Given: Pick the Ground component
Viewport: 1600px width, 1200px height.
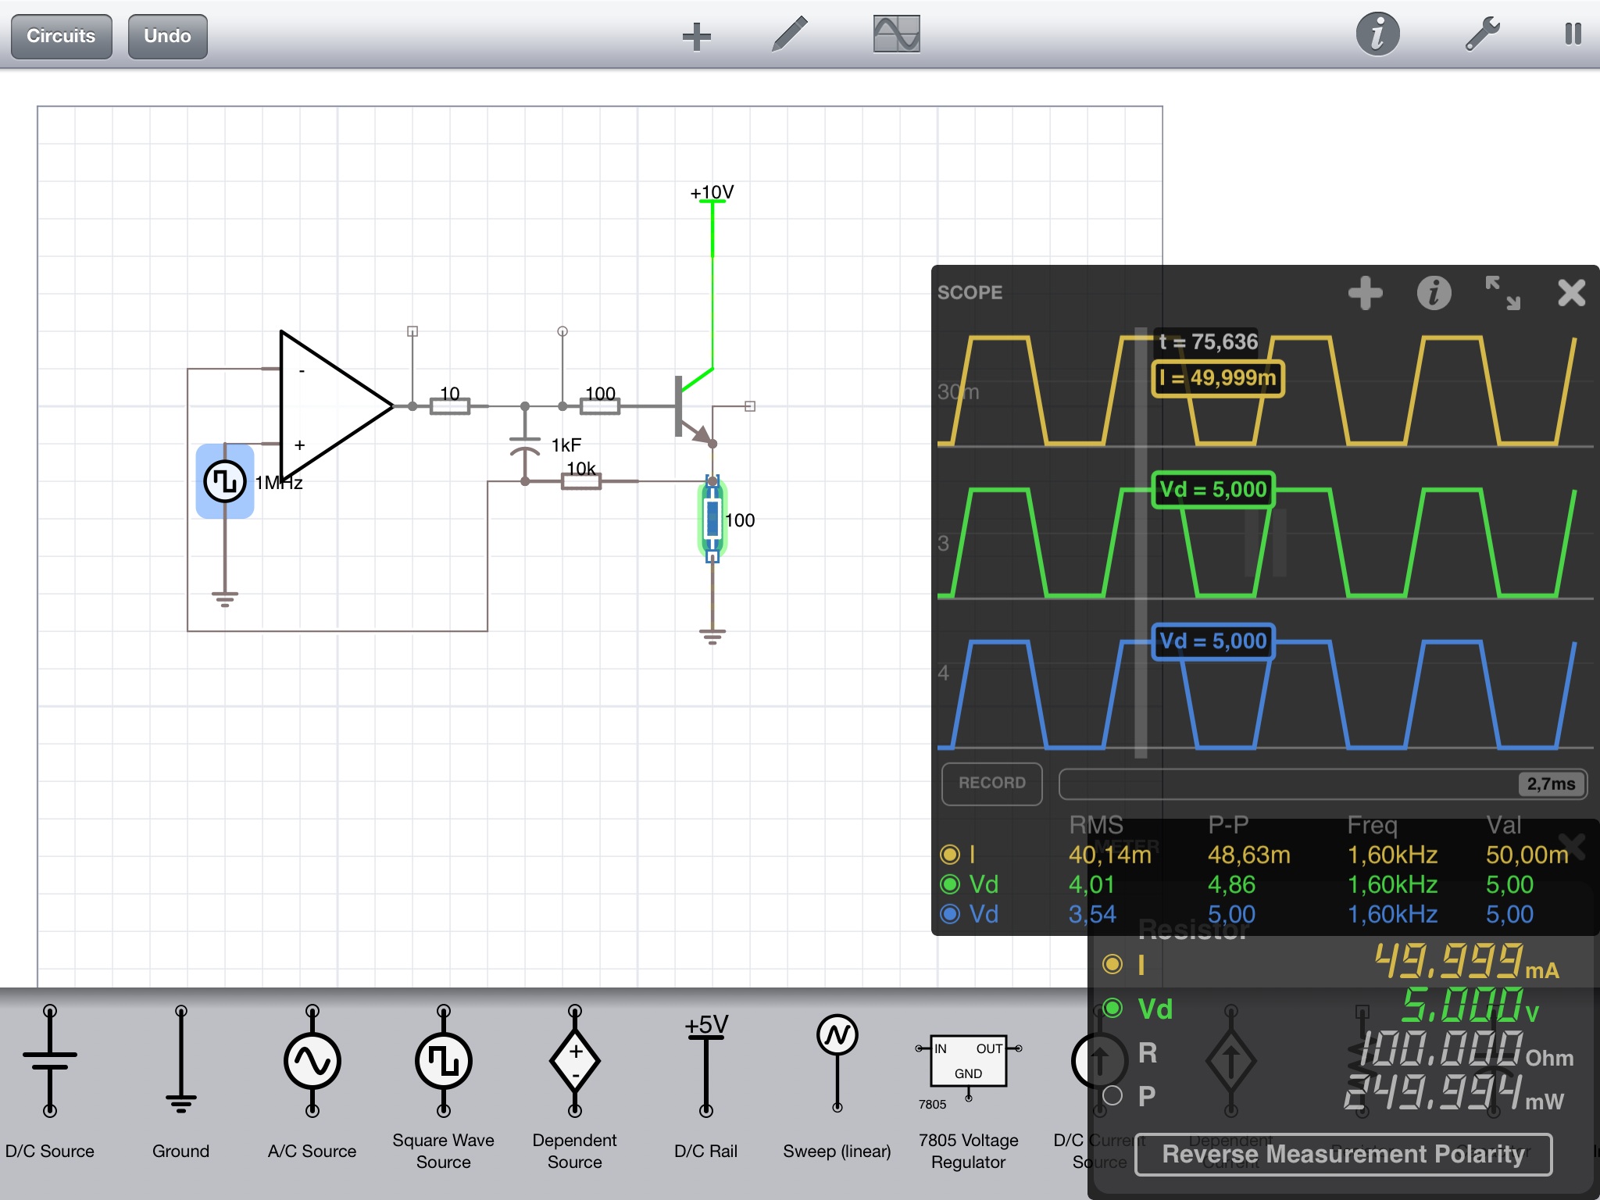Looking at the screenshot, I should coord(180,1083).
